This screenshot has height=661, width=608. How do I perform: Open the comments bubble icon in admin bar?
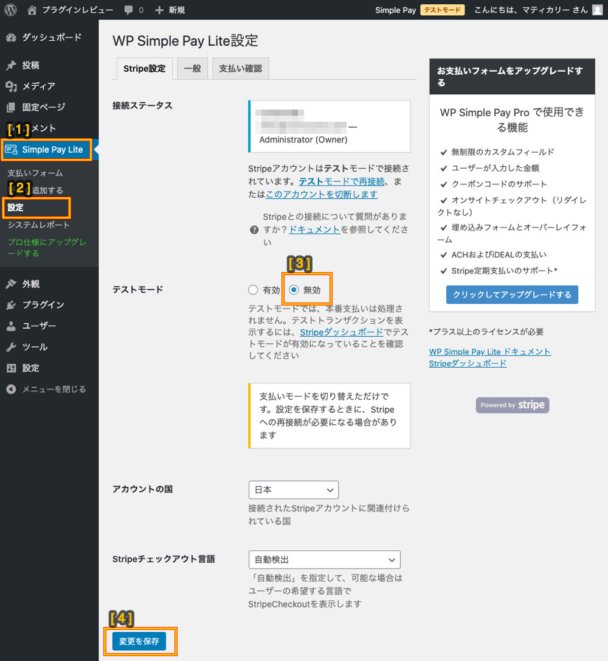(128, 10)
